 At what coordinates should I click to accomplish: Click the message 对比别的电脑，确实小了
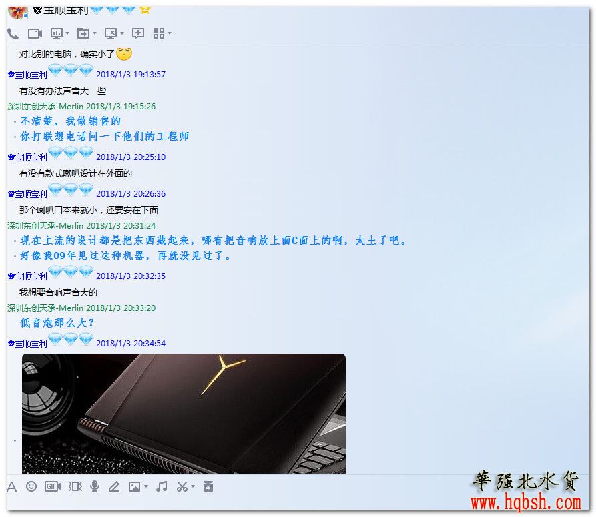(x=67, y=54)
